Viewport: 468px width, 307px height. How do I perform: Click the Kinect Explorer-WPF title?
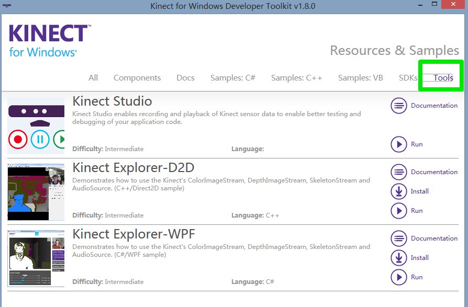tap(133, 234)
